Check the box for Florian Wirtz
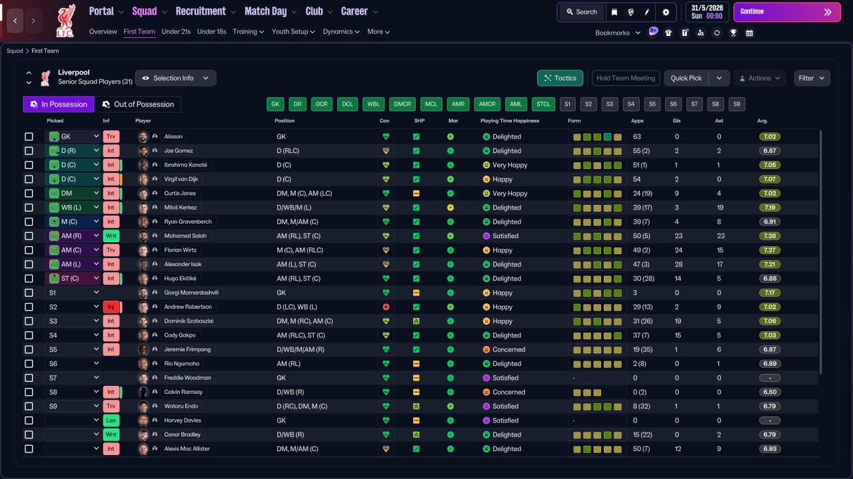853x479 pixels. click(x=29, y=250)
